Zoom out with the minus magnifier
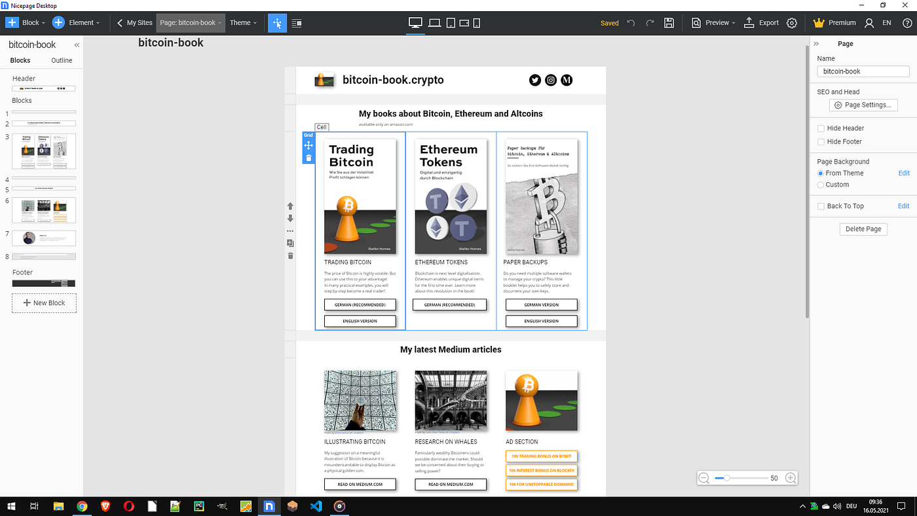Image resolution: width=917 pixels, height=516 pixels. pyautogui.click(x=704, y=478)
